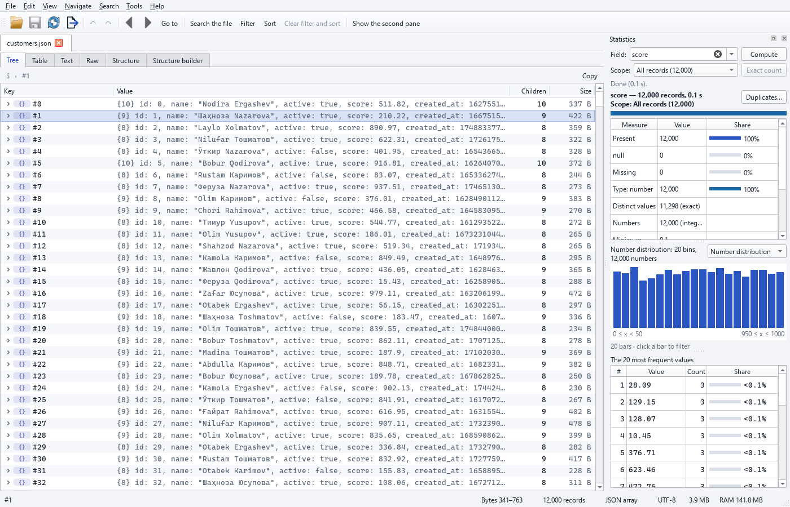Image resolution: width=790 pixels, height=507 pixels.
Task: Open the Field dropdown arrow
Action: tap(732, 54)
